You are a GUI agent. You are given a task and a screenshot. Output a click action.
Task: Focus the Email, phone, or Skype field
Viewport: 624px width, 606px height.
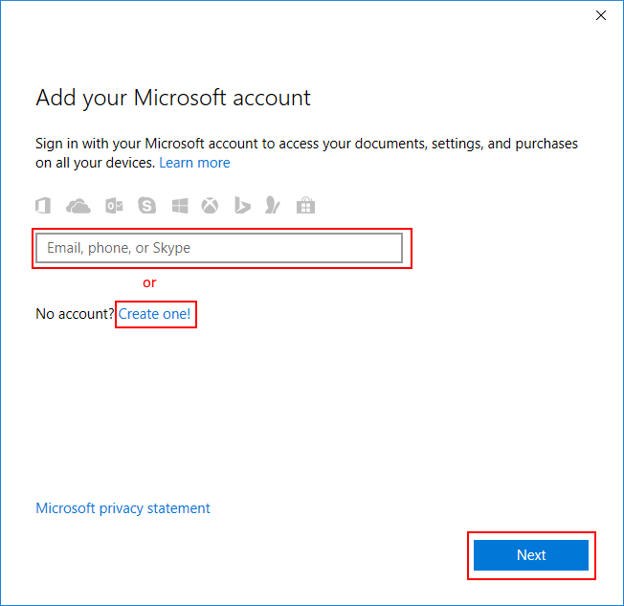(219, 248)
